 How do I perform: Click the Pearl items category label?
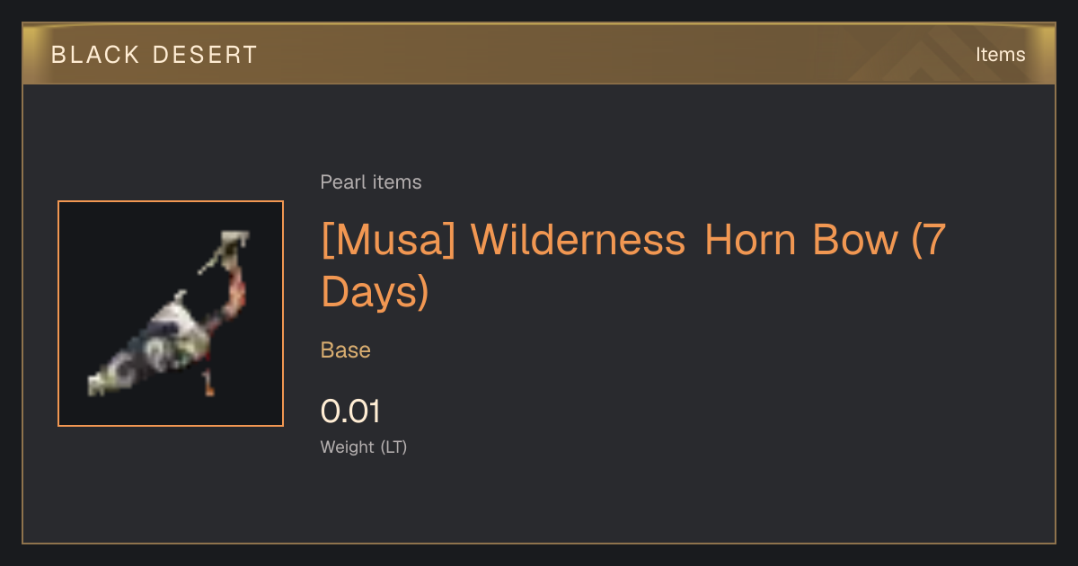tap(371, 182)
